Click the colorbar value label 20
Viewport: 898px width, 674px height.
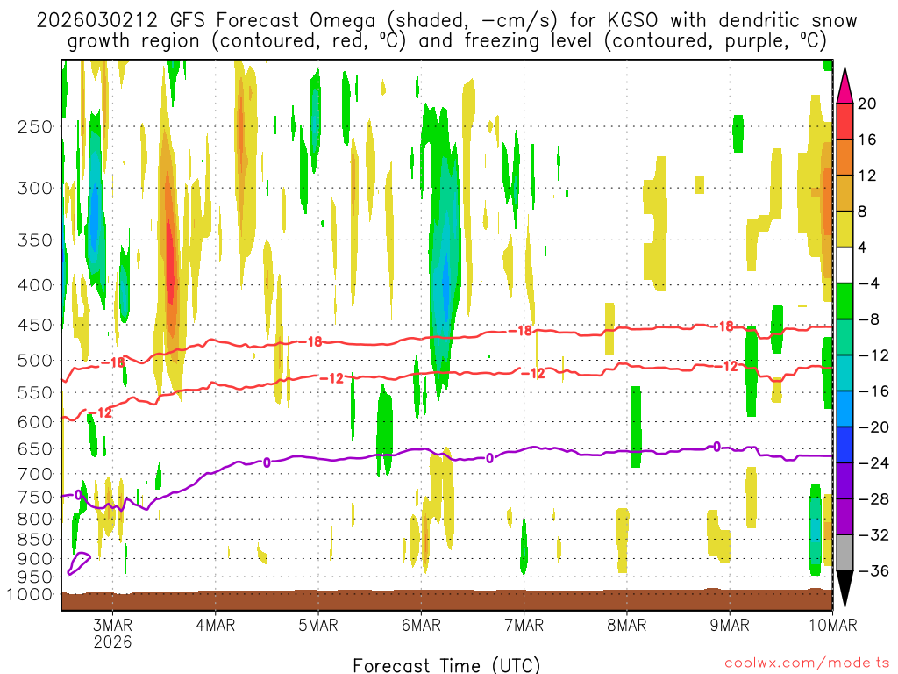tap(867, 104)
